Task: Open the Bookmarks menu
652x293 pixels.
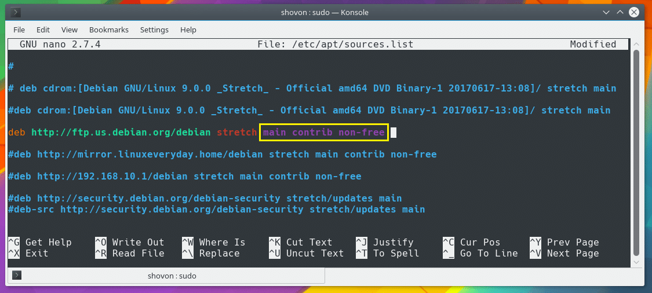Action: (109, 30)
